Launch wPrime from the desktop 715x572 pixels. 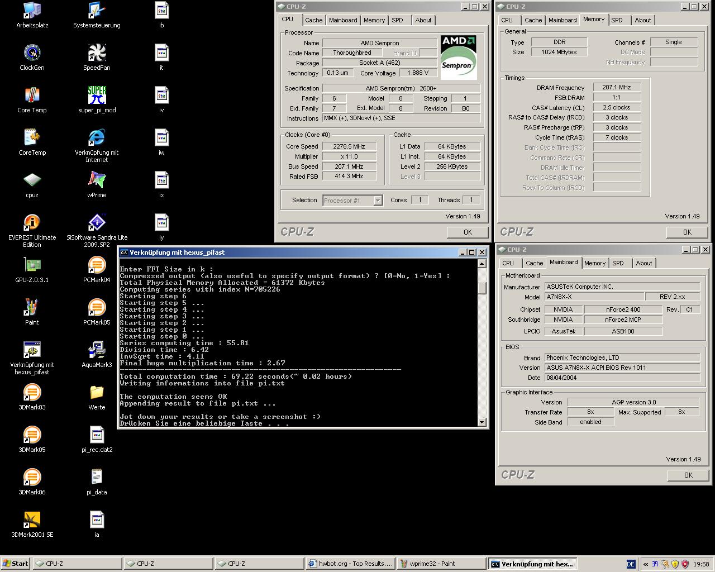tap(97, 184)
